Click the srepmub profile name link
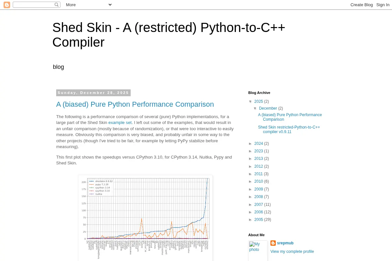The image size is (392, 261). pos(285,243)
